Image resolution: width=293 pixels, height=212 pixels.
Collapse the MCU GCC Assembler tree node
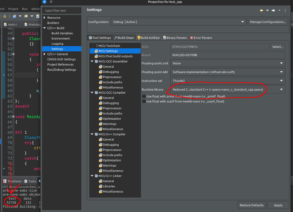tap(92, 62)
